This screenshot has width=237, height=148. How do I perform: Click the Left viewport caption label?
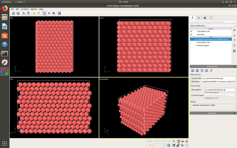click(12, 79)
